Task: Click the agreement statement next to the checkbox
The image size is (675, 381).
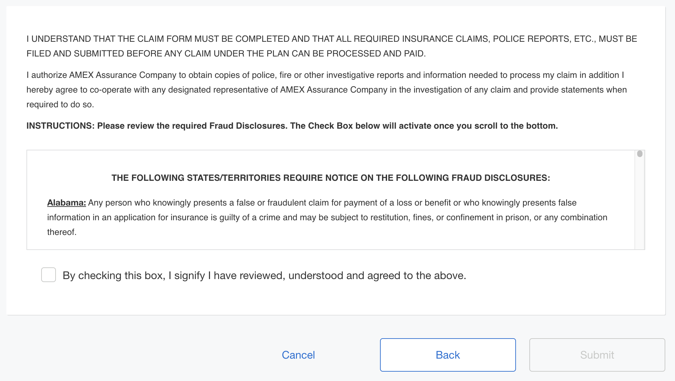Action: [x=265, y=275]
